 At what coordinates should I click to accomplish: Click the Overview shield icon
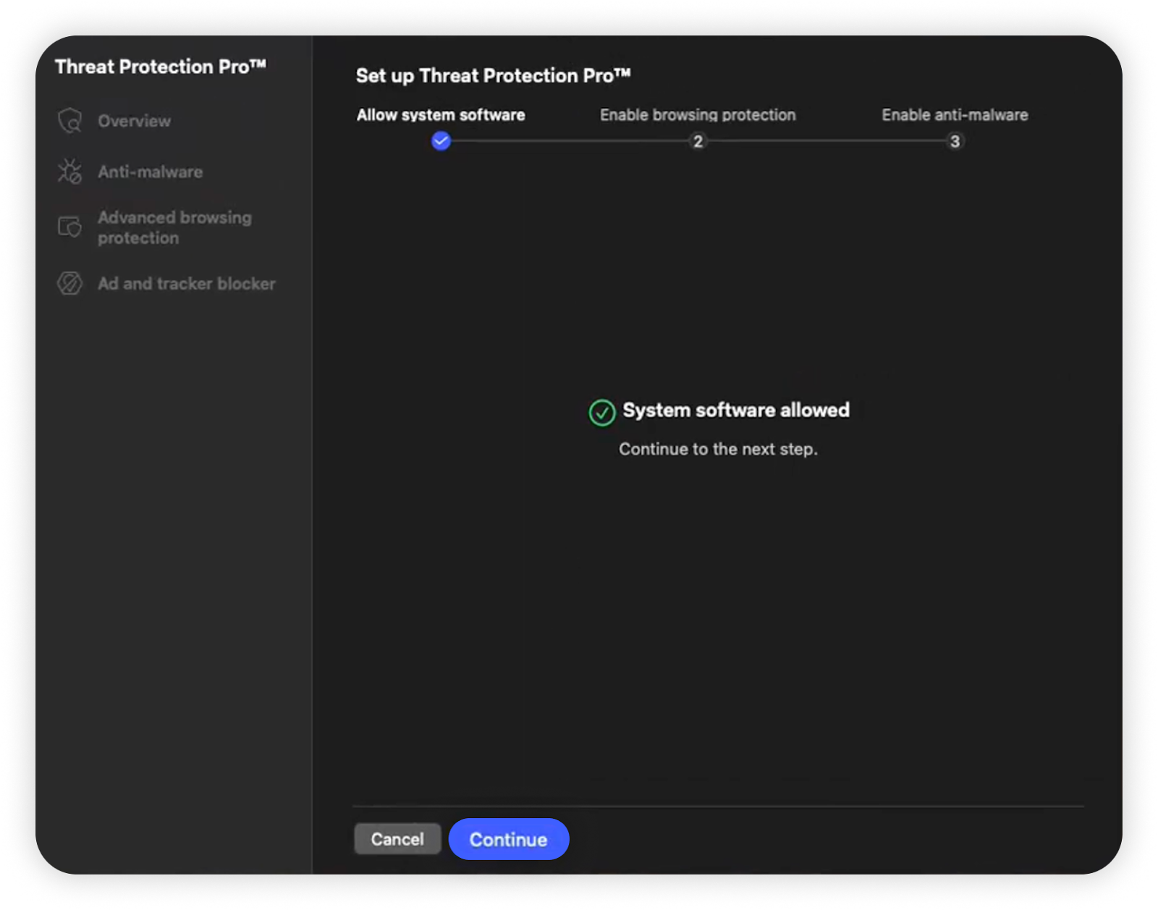click(70, 121)
